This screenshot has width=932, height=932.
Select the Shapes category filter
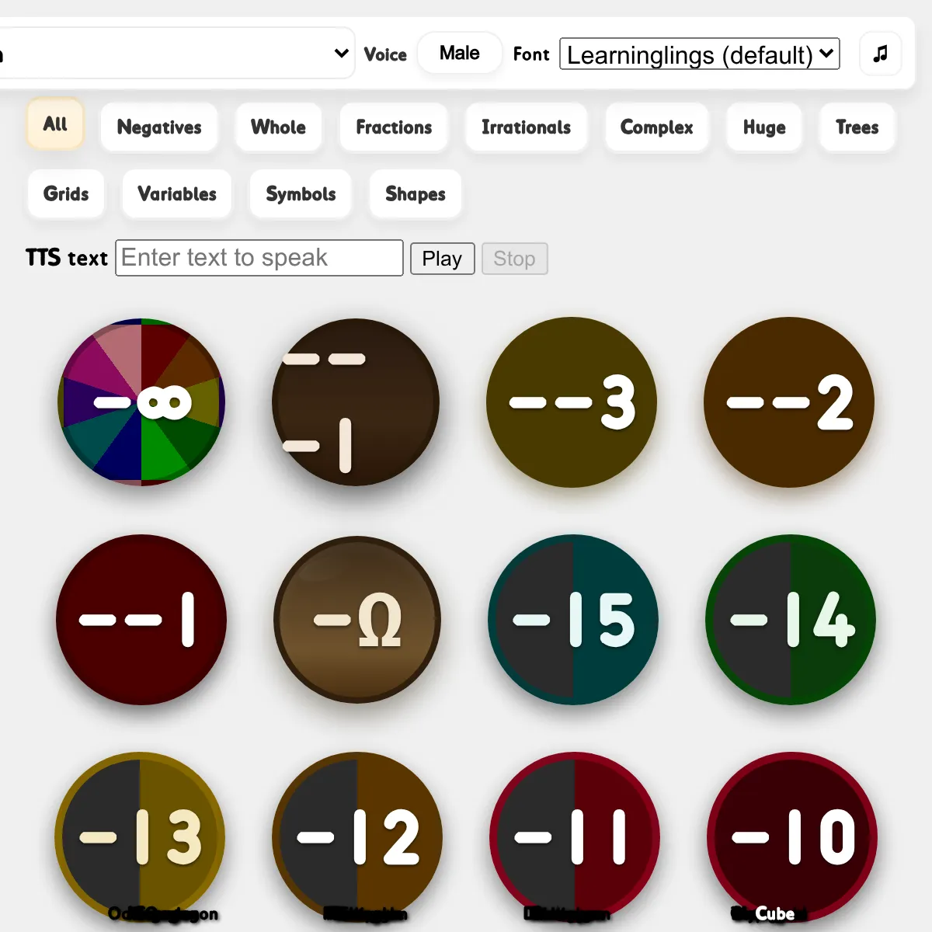(416, 195)
